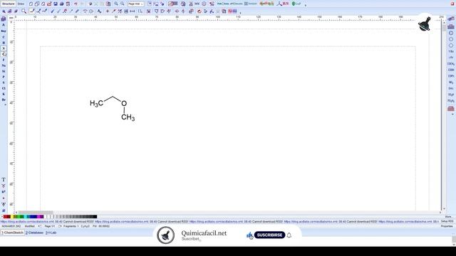The height and width of the screenshot is (256, 456).
Task: Click the NONAME01.SK2 file name
Action: pos(11,226)
